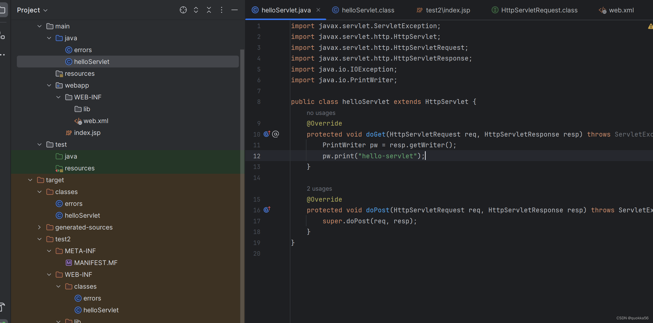Click the doGet method name
Image resolution: width=653 pixels, height=323 pixels.
point(376,134)
